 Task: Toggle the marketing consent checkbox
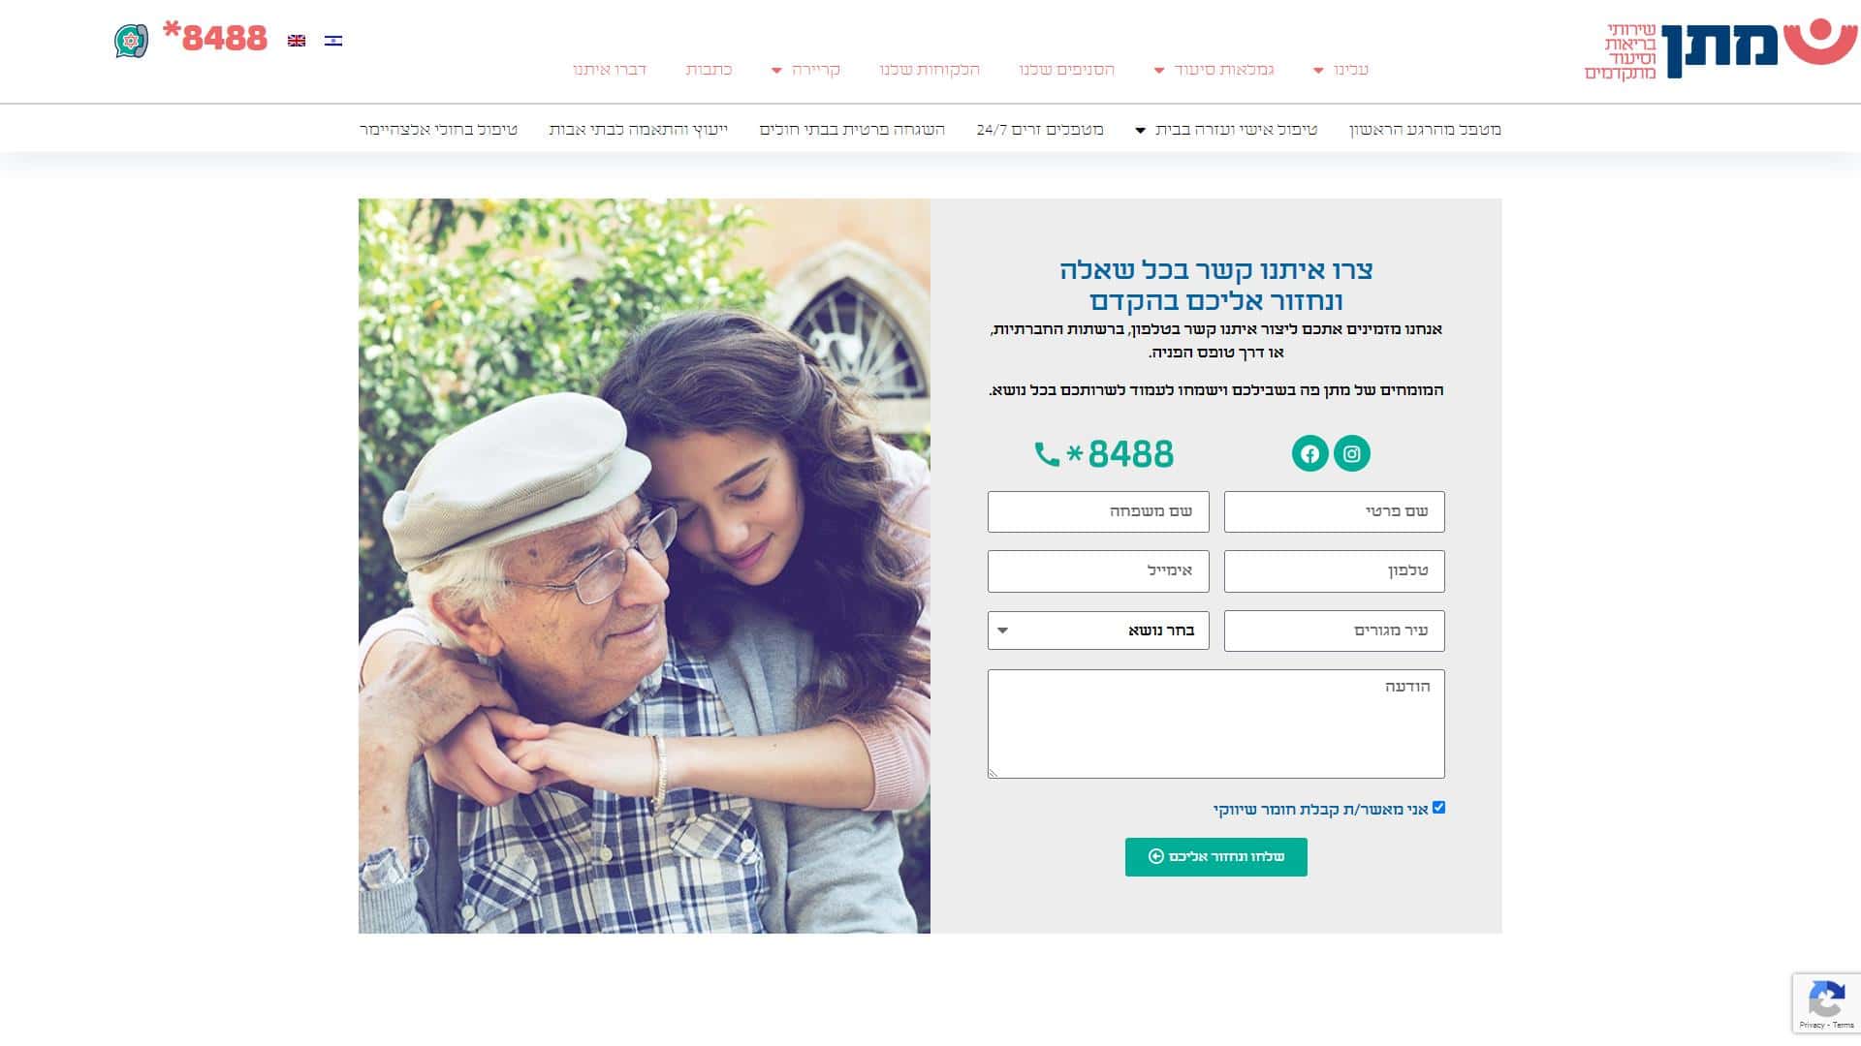tap(1438, 808)
